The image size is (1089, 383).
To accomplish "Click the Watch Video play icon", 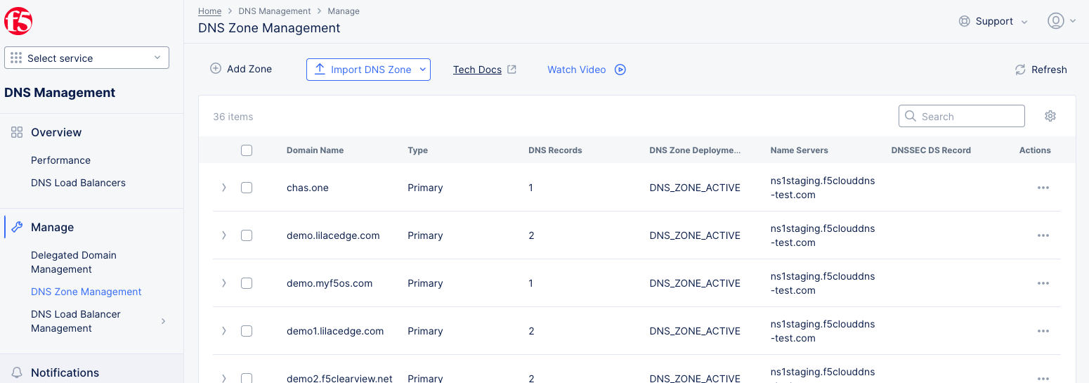I will [620, 70].
